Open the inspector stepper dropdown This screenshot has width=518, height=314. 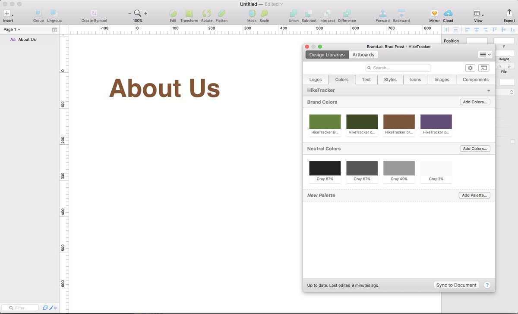512,92
